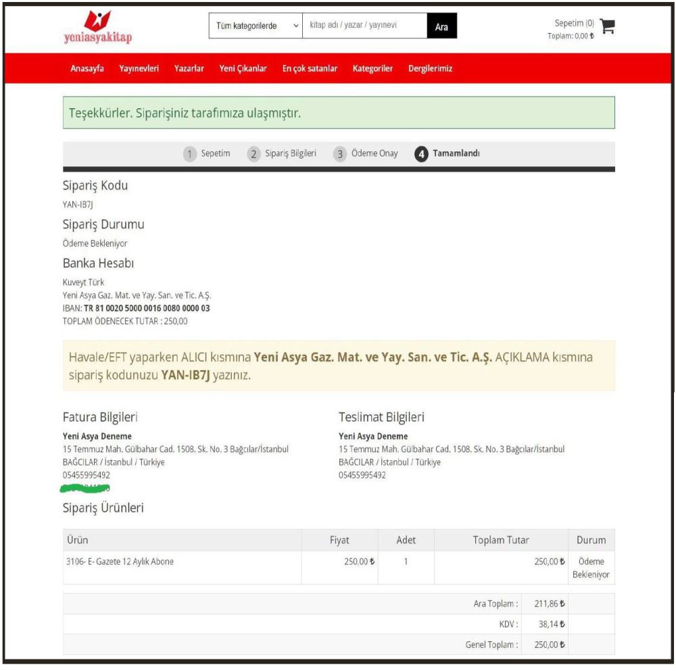Click the Ara search button
Screen dimensions: 676x671
click(x=442, y=26)
